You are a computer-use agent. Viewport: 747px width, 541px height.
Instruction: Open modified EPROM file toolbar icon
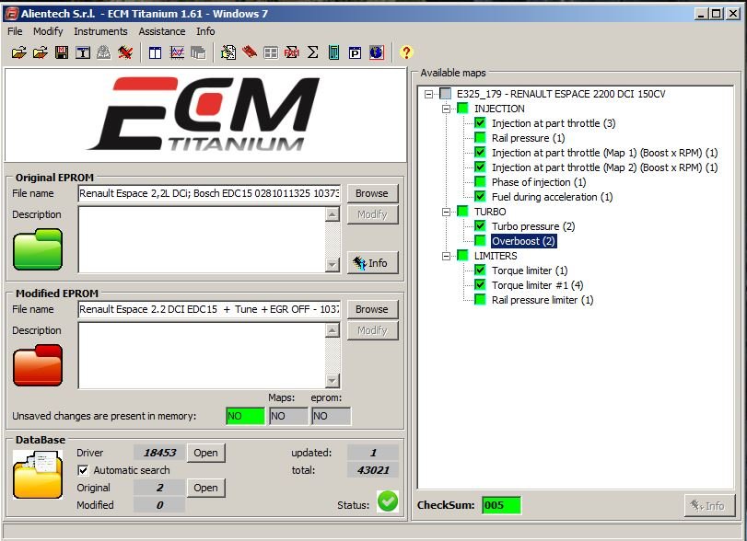[41, 52]
